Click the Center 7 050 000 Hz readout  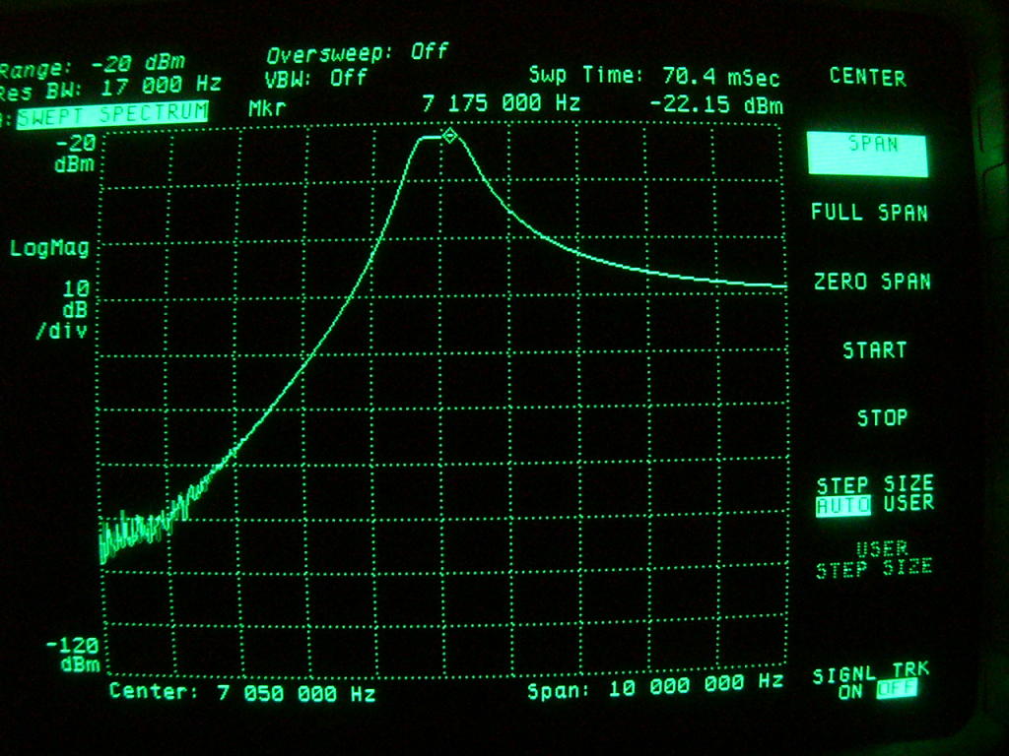click(x=241, y=692)
